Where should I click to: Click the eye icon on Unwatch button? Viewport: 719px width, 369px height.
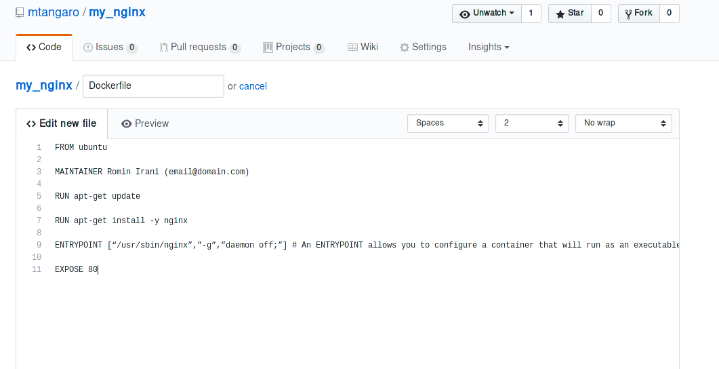464,14
